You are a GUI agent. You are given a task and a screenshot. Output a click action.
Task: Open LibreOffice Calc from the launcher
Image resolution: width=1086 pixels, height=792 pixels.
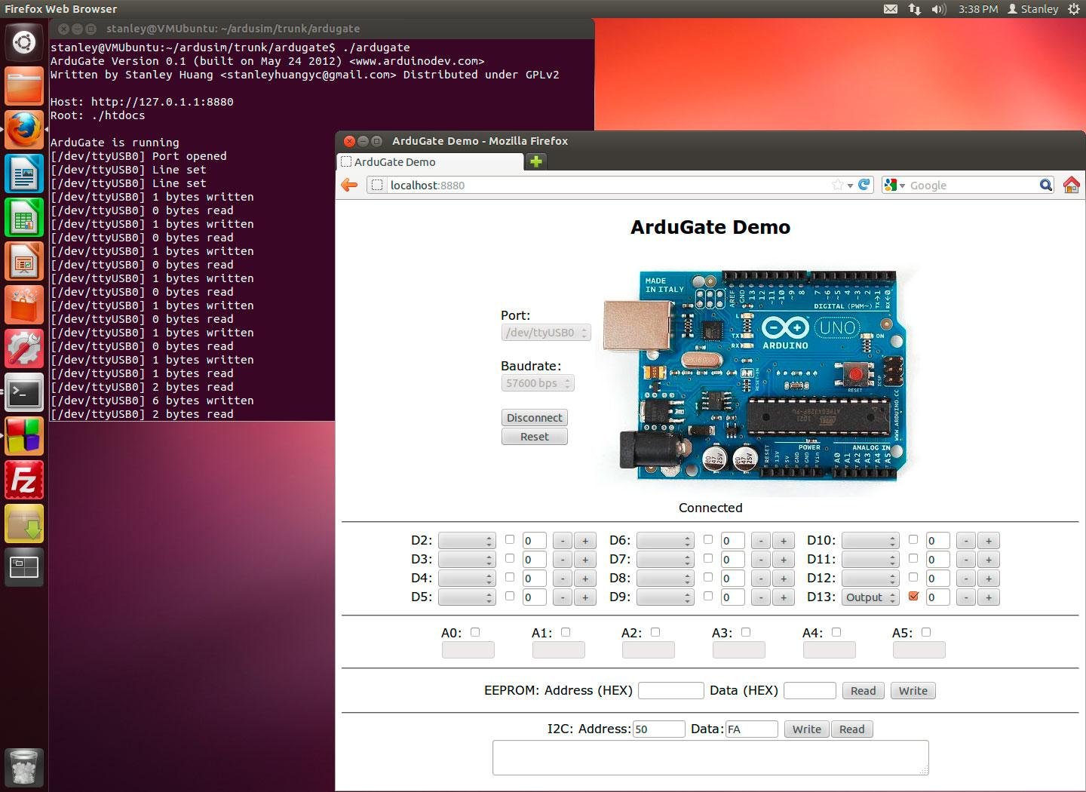[23, 217]
